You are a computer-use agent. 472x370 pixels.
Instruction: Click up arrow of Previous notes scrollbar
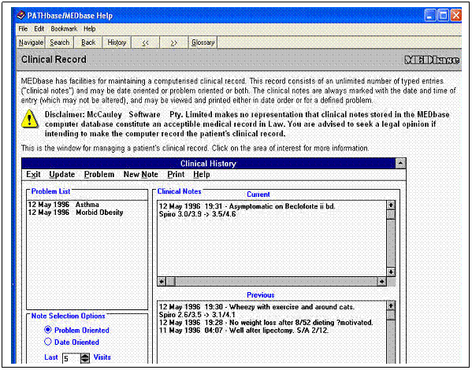tap(391, 306)
